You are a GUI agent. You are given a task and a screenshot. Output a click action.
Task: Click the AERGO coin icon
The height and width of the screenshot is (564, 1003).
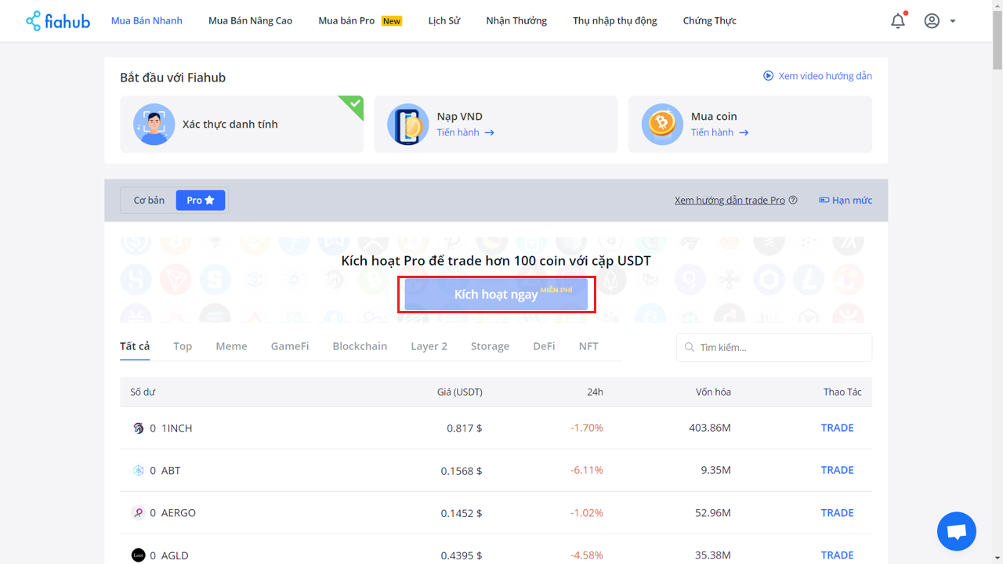(x=139, y=512)
